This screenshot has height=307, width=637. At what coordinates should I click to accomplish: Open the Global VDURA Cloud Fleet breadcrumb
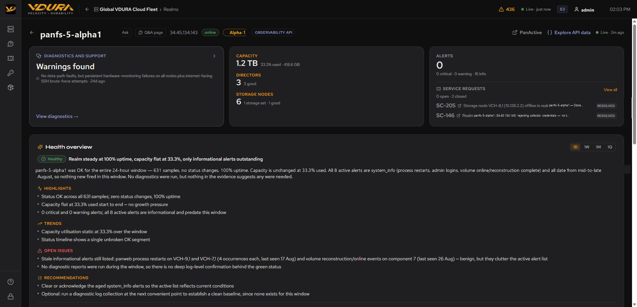[x=126, y=9]
